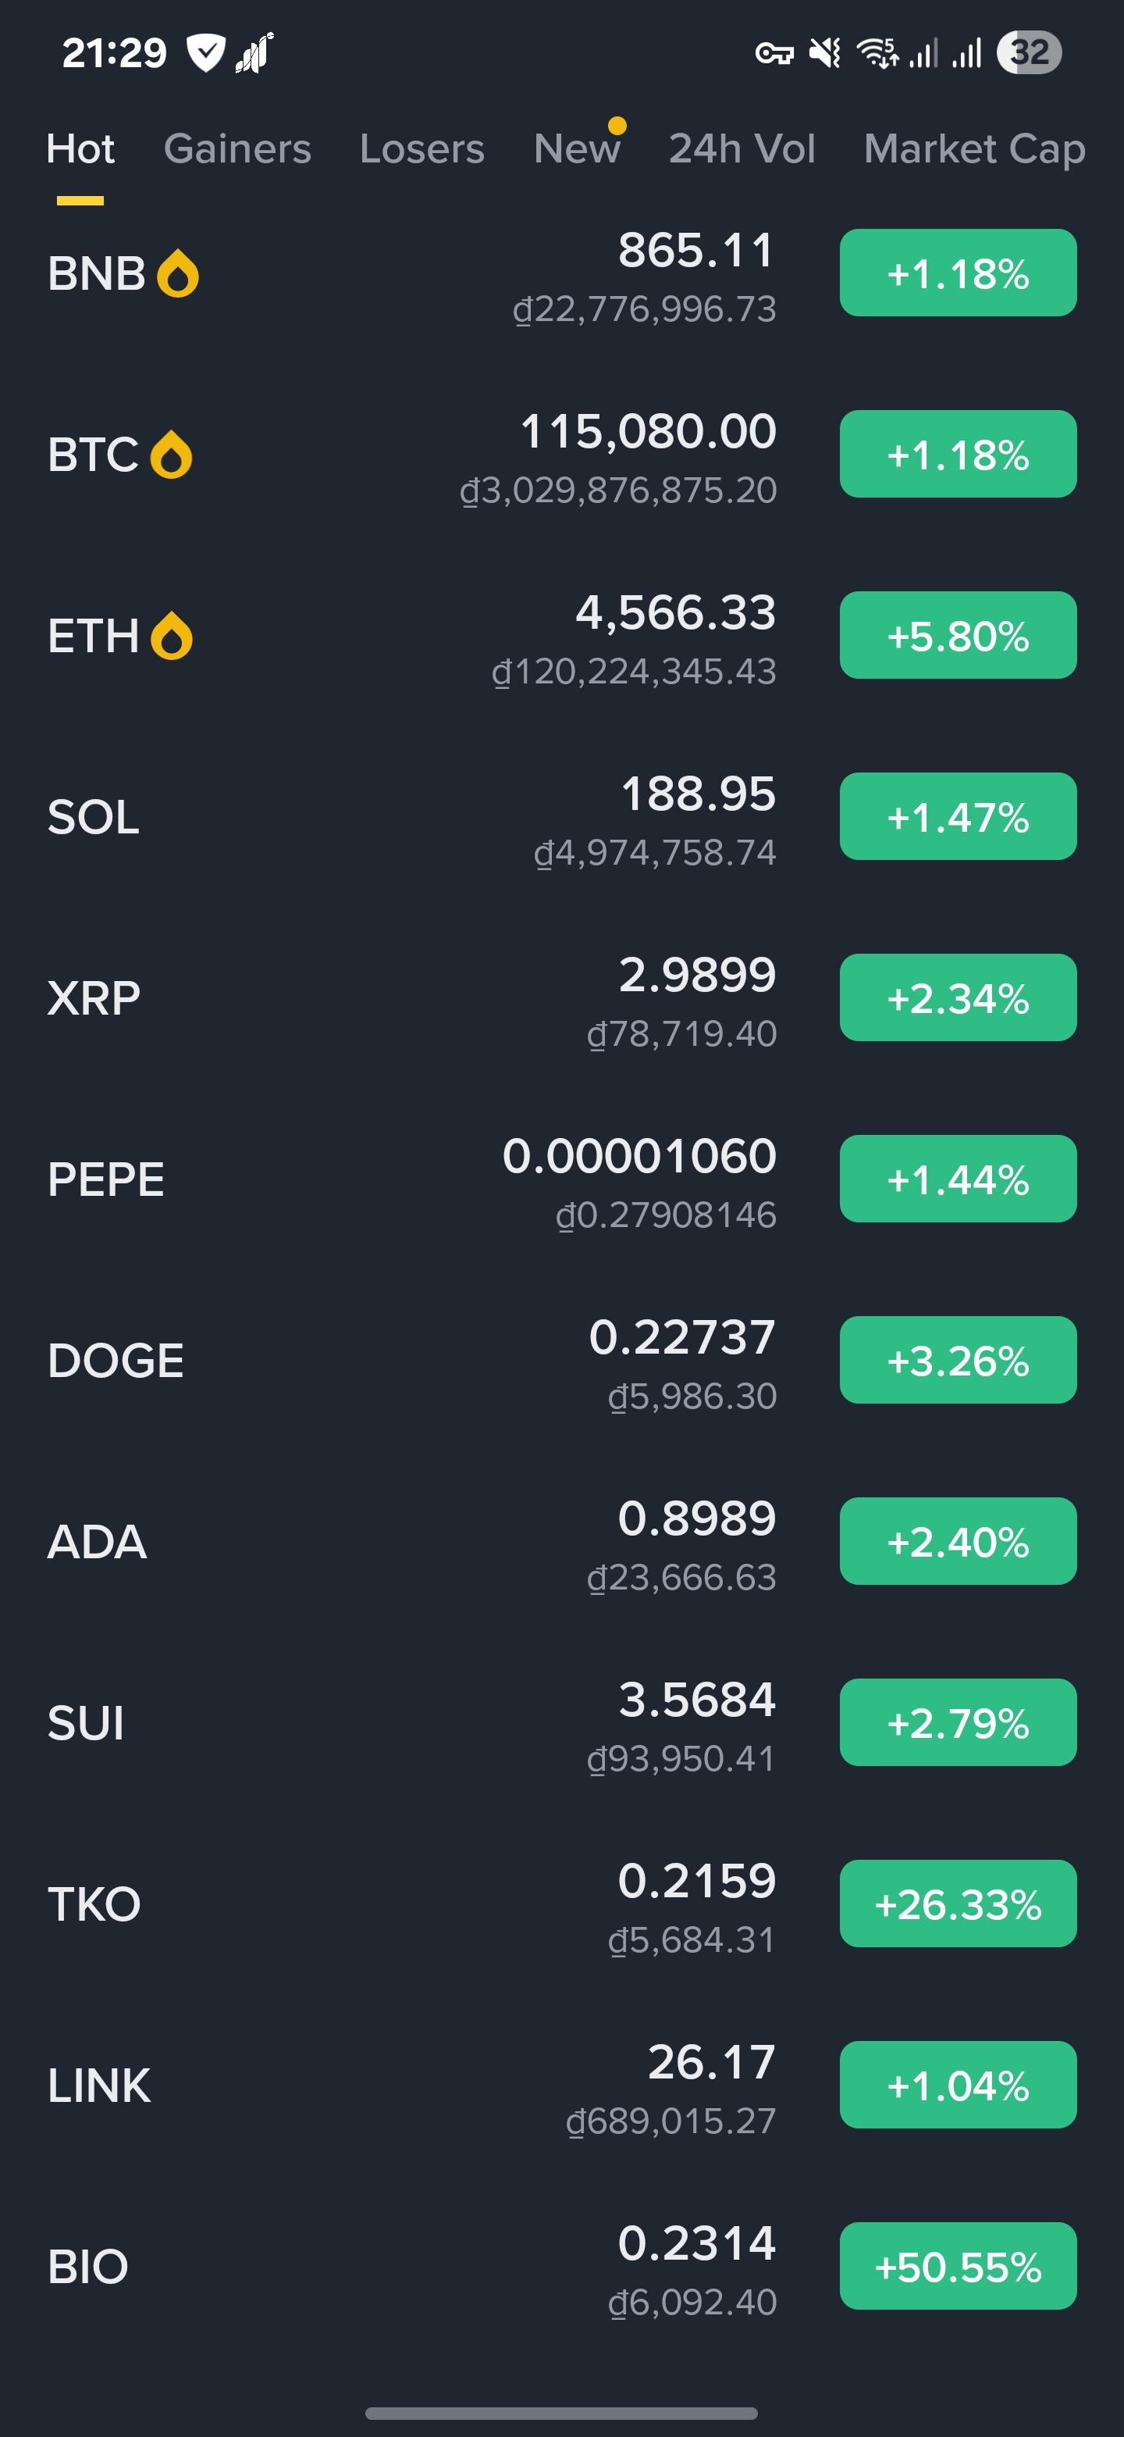Tap the battery level indicator showing 32
This screenshot has width=1124, height=2437.
1029,53
